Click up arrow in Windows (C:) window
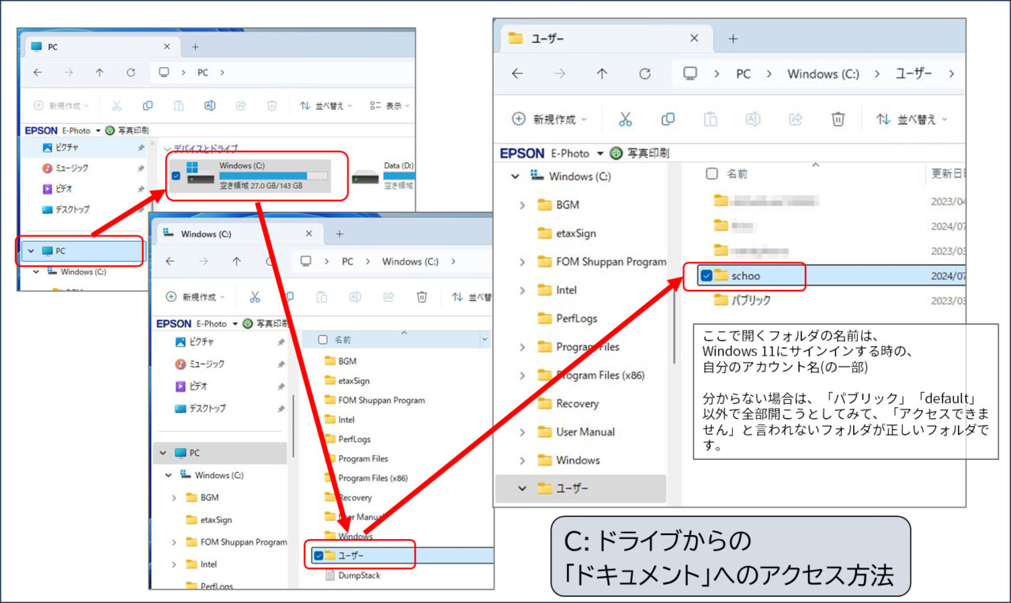 click(x=237, y=261)
